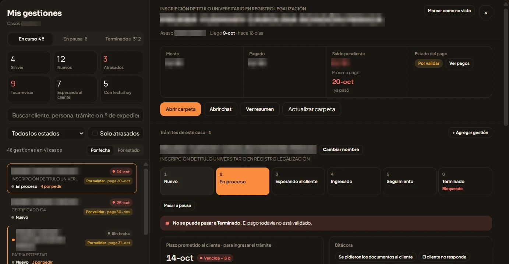Click the Actualizar carpeta button
Screen dimensions: 509x264
[312, 109]
